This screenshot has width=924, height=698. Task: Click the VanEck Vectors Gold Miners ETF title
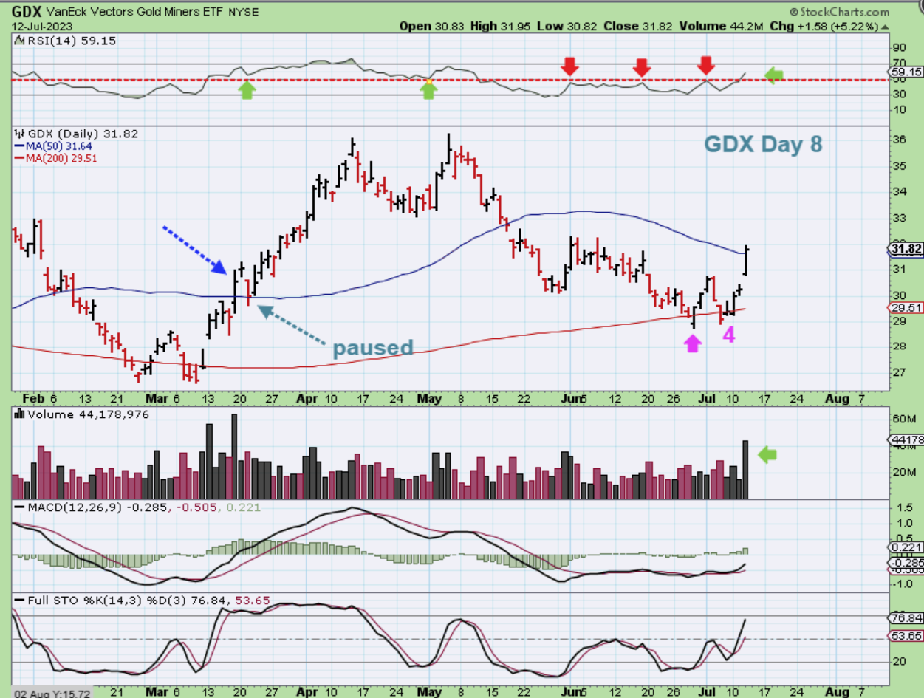pyautogui.click(x=135, y=13)
